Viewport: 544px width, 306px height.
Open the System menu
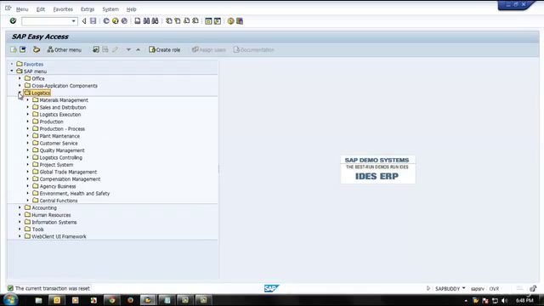[x=110, y=9]
